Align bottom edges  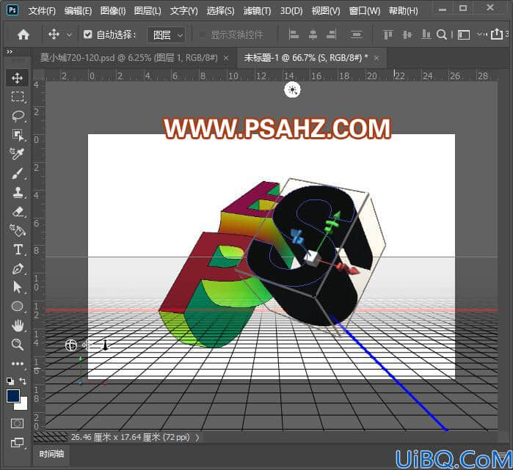tap(426, 34)
